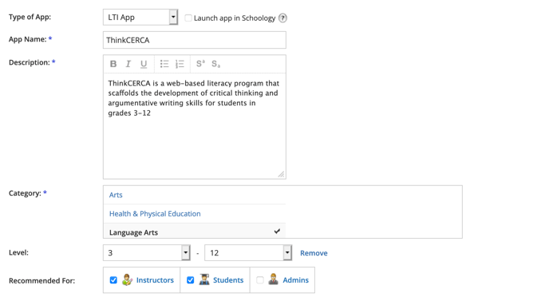Open help tooltip beside Launch app in Schoology

(x=282, y=18)
